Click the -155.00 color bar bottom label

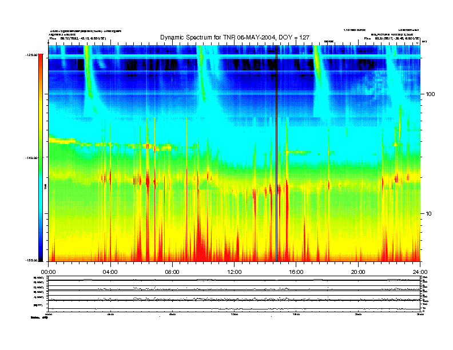[x=32, y=260]
